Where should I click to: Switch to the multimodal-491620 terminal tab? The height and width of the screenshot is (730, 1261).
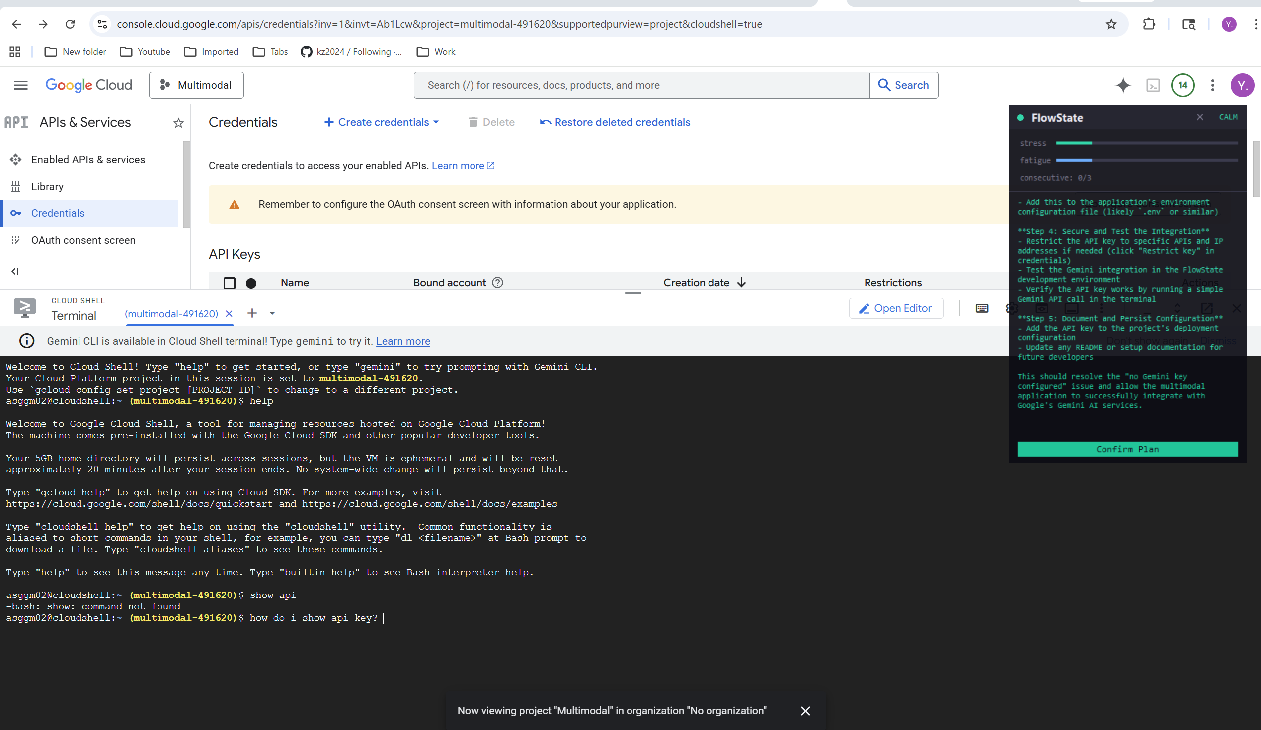171,314
